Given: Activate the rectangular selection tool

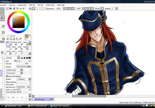Looking at the screenshot, I should pyautogui.click(x=8, y=36).
